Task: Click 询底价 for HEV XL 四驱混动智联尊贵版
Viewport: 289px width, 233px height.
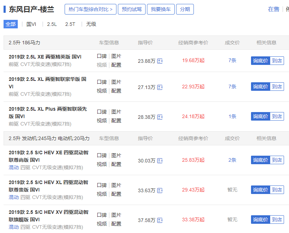Action: (261, 190)
